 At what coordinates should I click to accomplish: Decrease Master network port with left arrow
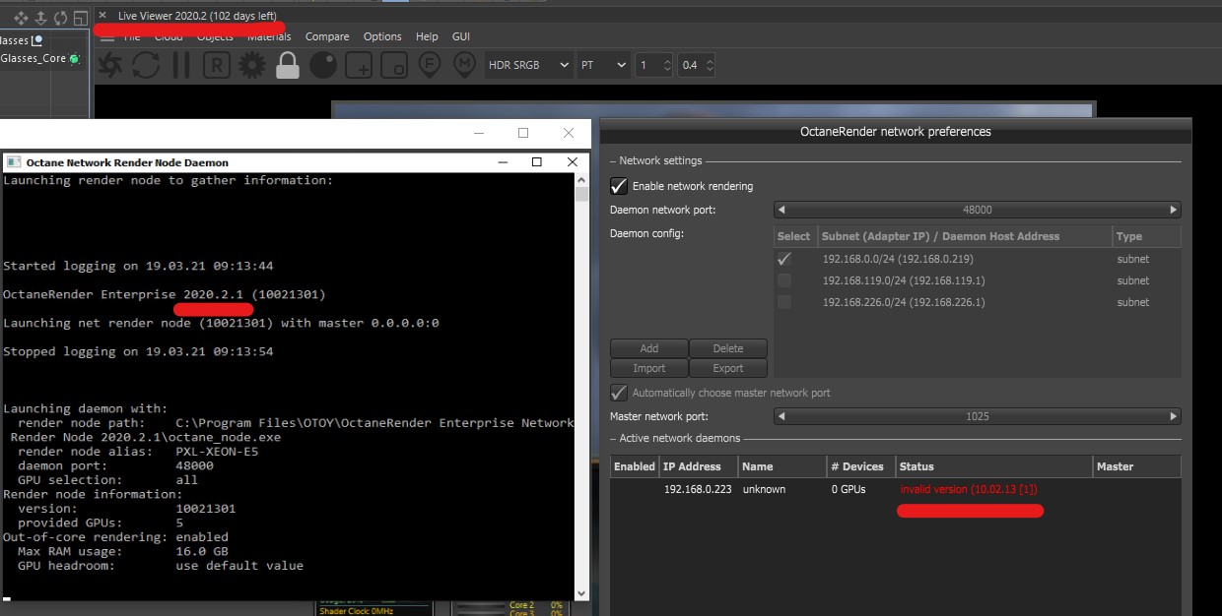[x=781, y=416]
